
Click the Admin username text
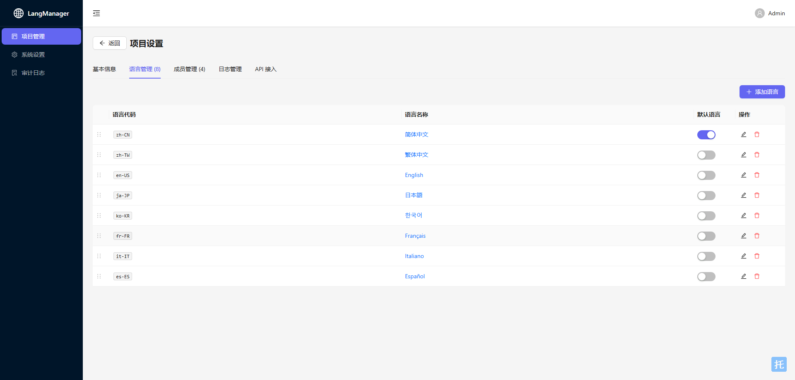tap(776, 13)
